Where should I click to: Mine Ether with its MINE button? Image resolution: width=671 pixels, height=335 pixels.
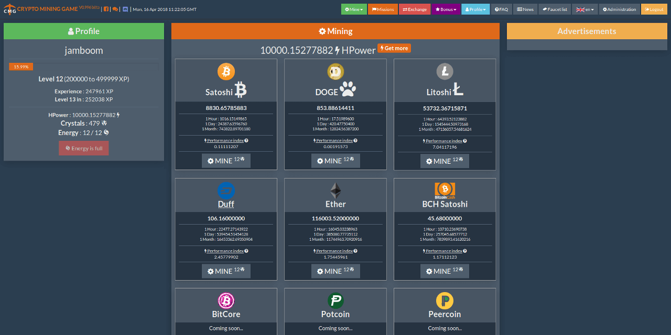335,271
